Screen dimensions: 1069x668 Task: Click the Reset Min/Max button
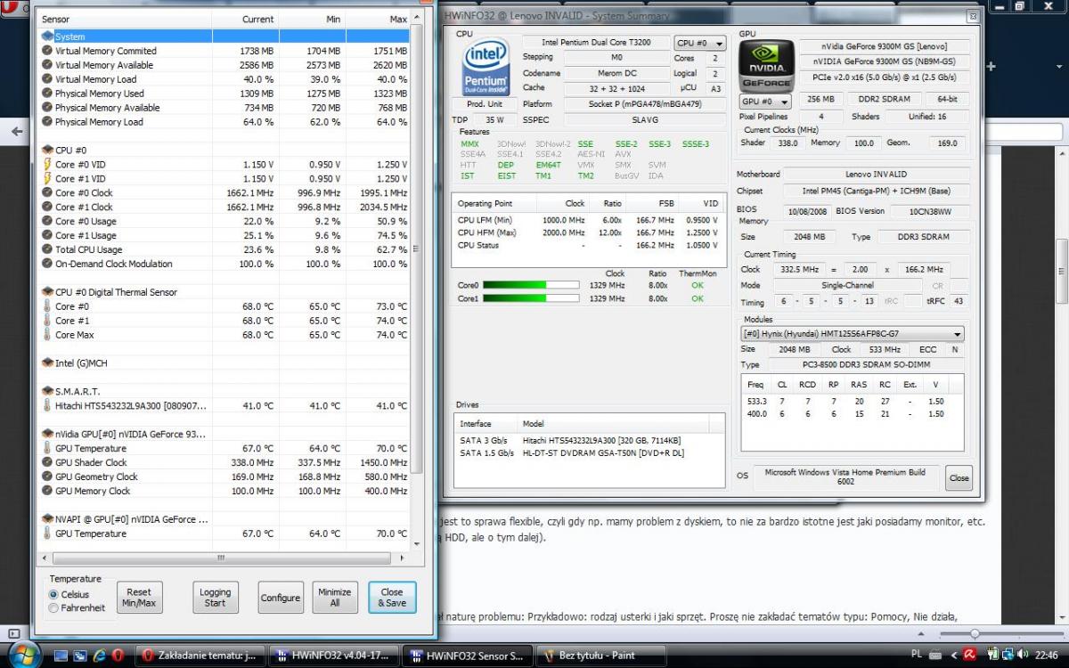[x=139, y=598]
